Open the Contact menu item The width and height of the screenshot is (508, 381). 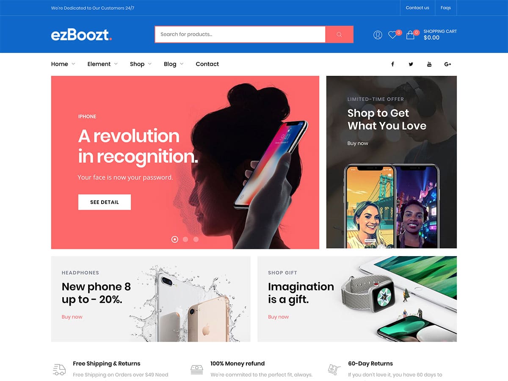pyautogui.click(x=207, y=64)
